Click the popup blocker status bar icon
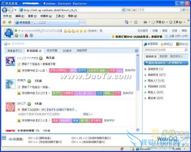 pos(122,149)
